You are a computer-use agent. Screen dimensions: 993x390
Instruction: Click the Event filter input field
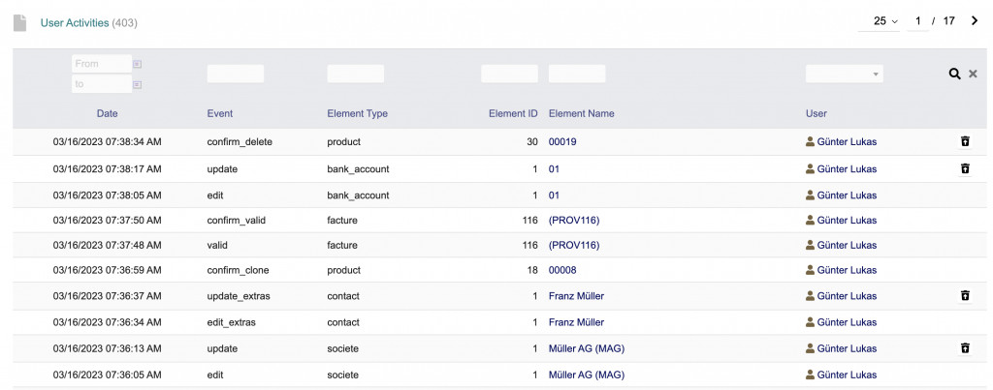tap(235, 74)
